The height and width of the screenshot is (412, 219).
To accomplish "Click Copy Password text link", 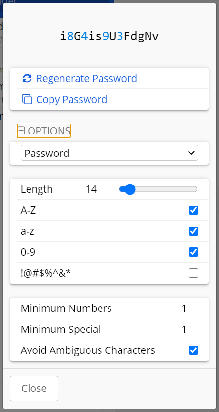I will [x=71, y=99].
